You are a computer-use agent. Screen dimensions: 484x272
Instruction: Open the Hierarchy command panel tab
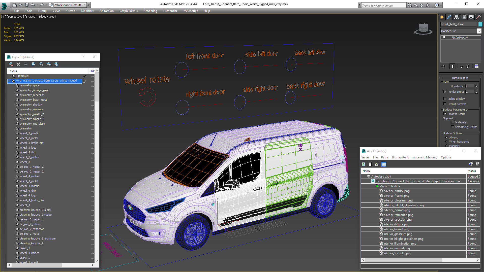point(456,17)
